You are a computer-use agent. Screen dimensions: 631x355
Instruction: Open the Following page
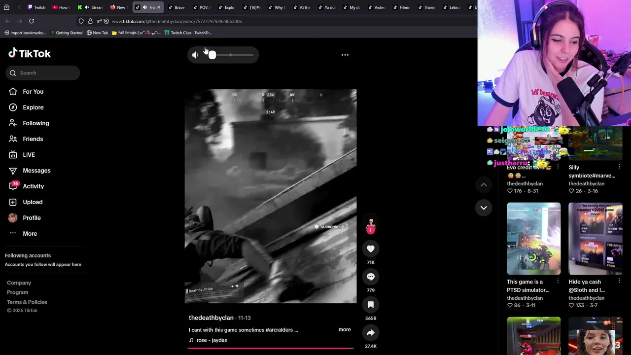(35, 123)
